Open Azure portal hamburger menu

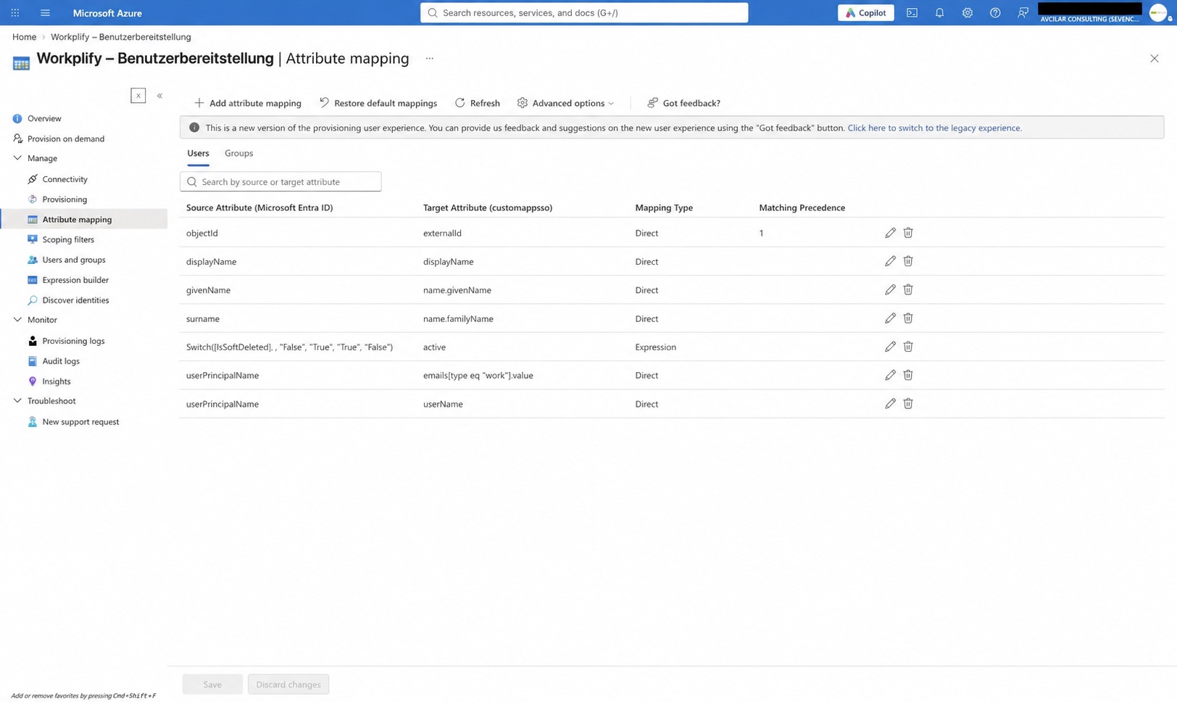(x=45, y=13)
